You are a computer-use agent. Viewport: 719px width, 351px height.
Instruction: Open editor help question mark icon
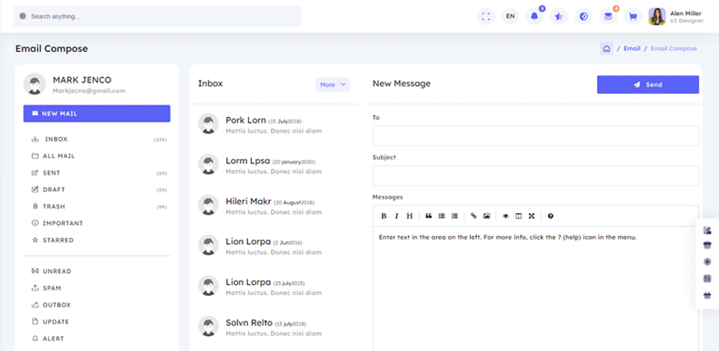click(x=550, y=216)
